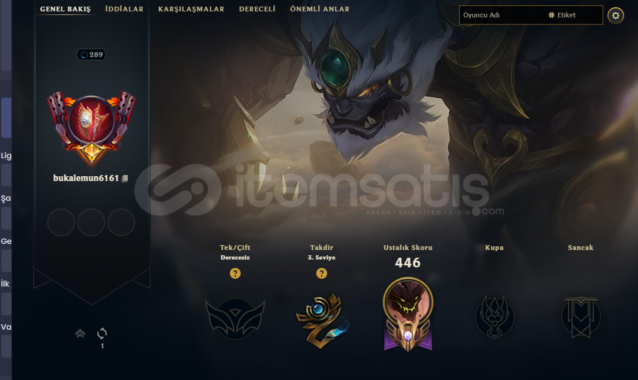Viewport: 638px width, 380px height.
Task: Open the settings gear icon
Action: tap(616, 16)
